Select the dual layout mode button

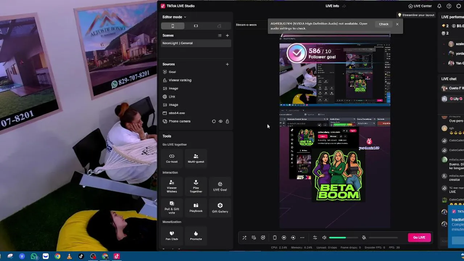(x=219, y=26)
